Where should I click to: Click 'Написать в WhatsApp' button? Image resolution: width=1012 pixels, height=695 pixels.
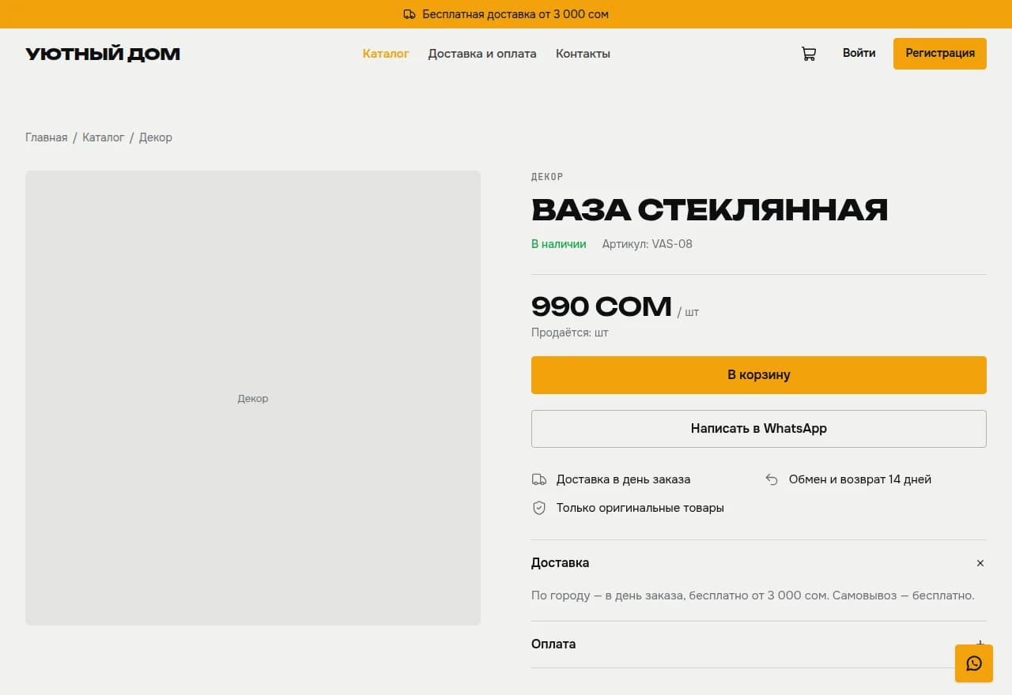pos(759,429)
